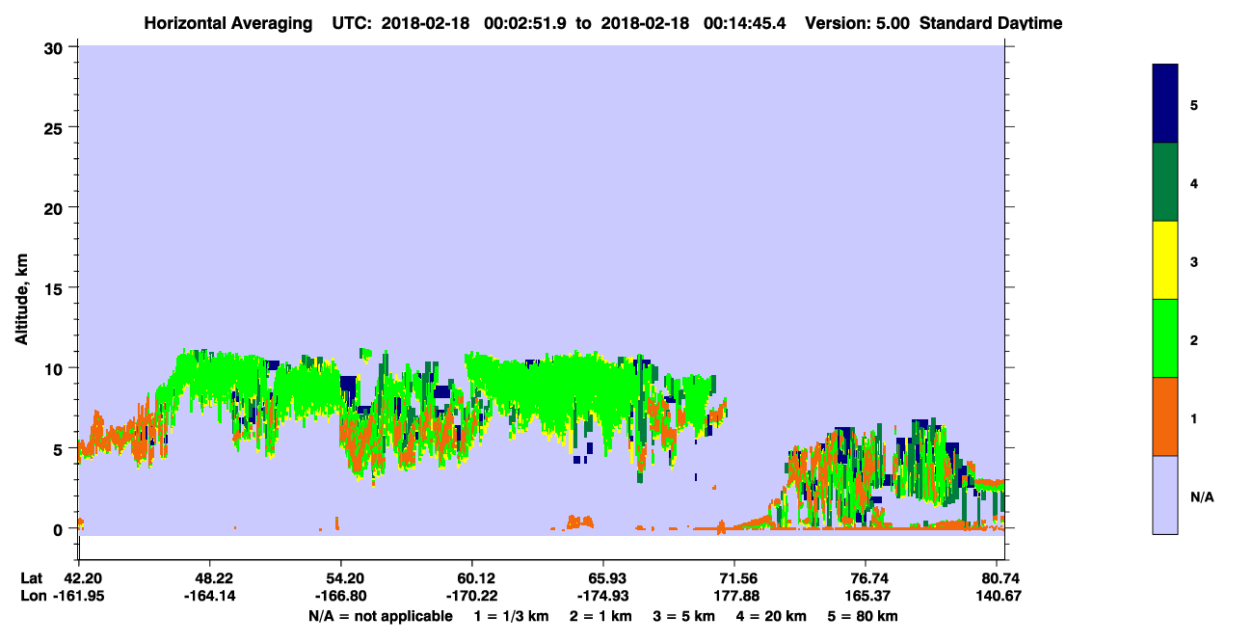1253x643 pixels.
Task: Click the y-axis tick label 30
Action: tap(56, 47)
